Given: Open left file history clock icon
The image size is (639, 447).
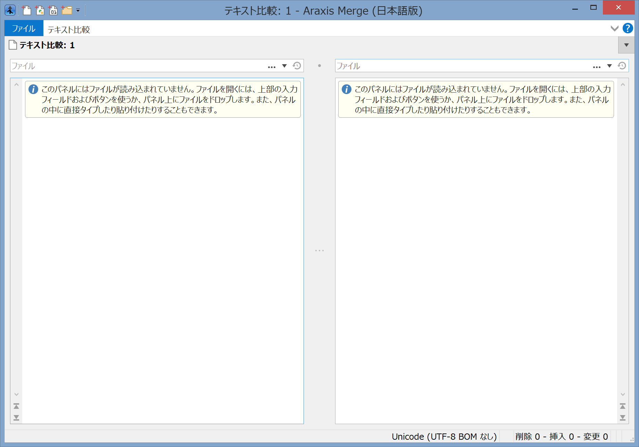Looking at the screenshot, I should tap(297, 66).
